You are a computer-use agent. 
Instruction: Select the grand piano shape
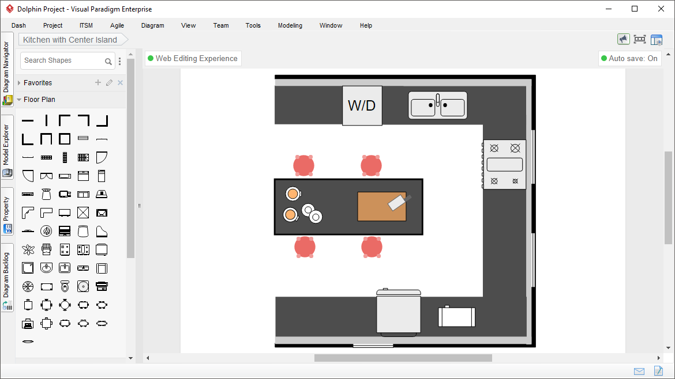pyautogui.click(x=102, y=232)
